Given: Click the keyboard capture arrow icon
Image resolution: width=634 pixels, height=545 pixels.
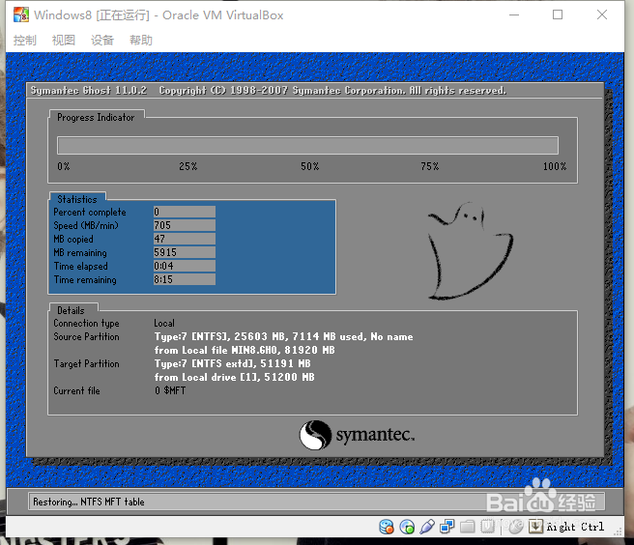Looking at the screenshot, I should [x=535, y=527].
